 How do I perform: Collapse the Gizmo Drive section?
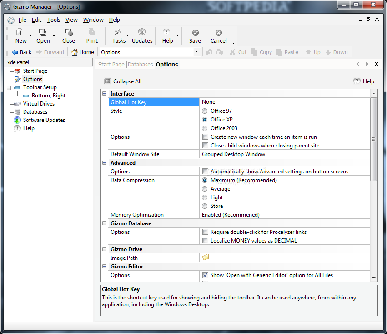[105, 249]
